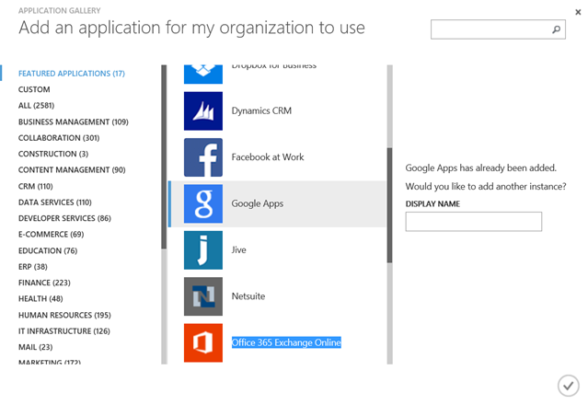The image size is (588, 405).
Task: Click the search magnifier icon
Action: coord(556,29)
